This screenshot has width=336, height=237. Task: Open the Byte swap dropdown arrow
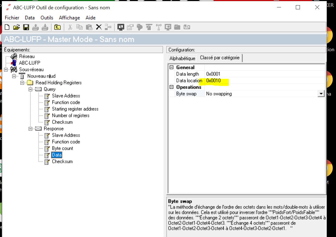click(x=321, y=94)
